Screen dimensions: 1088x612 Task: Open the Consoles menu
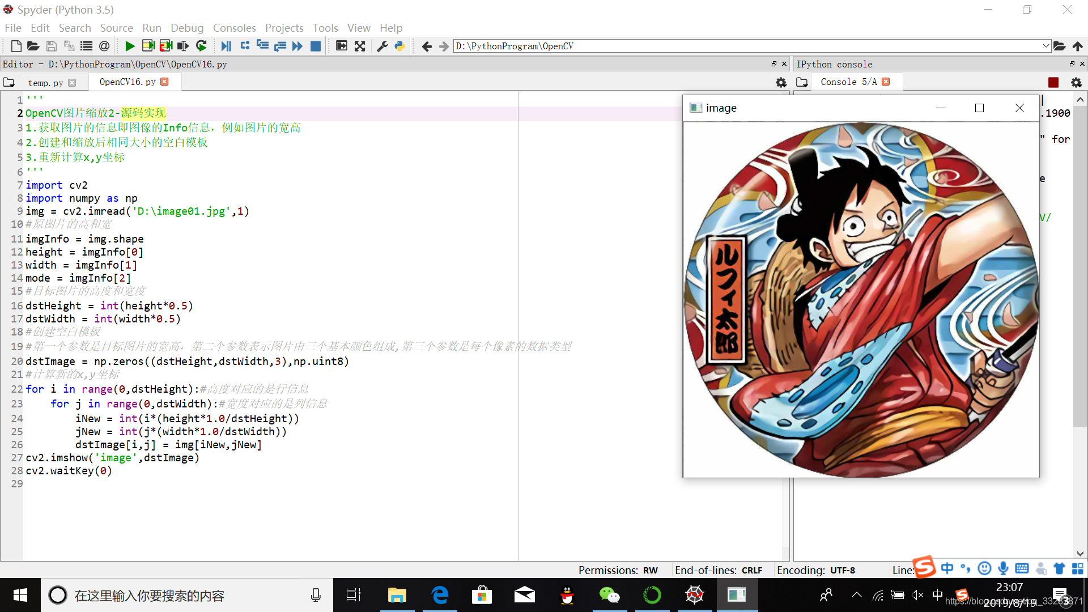click(234, 28)
